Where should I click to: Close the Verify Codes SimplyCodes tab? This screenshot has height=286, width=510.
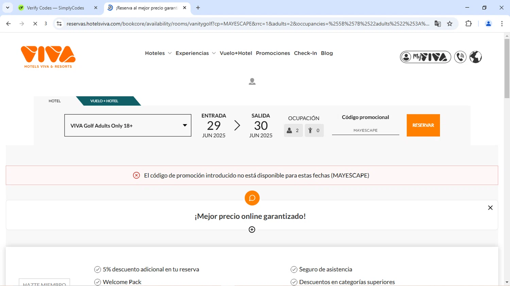(96, 8)
